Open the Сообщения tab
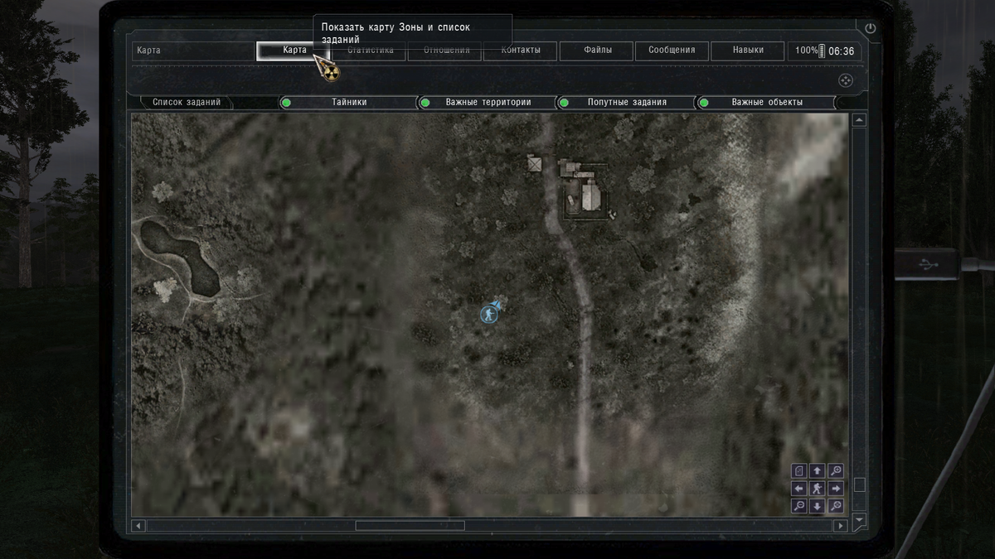The width and height of the screenshot is (995, 559). click(672, 51)
